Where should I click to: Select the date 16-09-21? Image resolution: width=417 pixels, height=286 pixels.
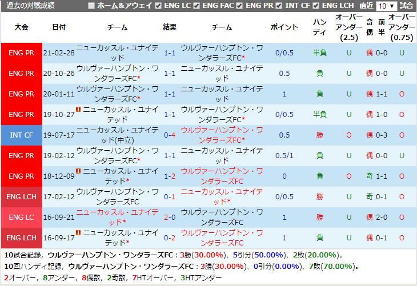59,217
